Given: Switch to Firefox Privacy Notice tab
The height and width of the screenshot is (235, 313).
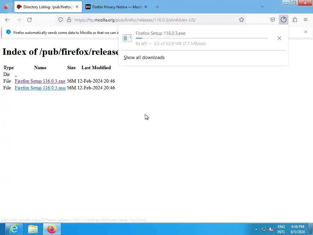Looking at the screenshot, I should [116, 7].
